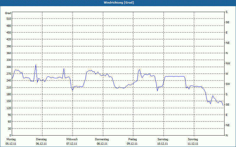Pick the date 08.12.11

pos(102,144)
